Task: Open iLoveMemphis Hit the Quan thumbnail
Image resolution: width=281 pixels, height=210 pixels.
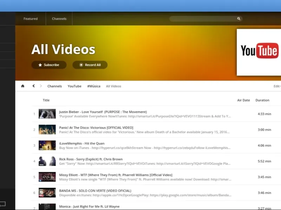Action: 47,145
